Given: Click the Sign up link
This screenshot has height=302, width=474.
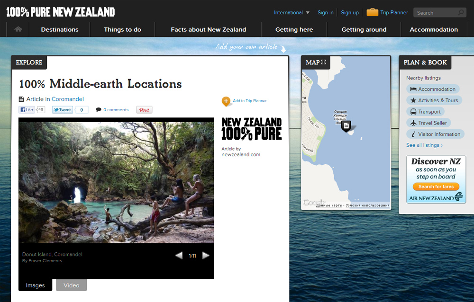Looking at the screenshot, I should (350, 12).
